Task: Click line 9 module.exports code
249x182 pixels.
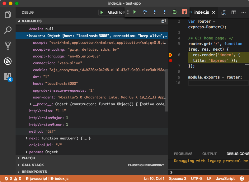Action: coord(215,77)
